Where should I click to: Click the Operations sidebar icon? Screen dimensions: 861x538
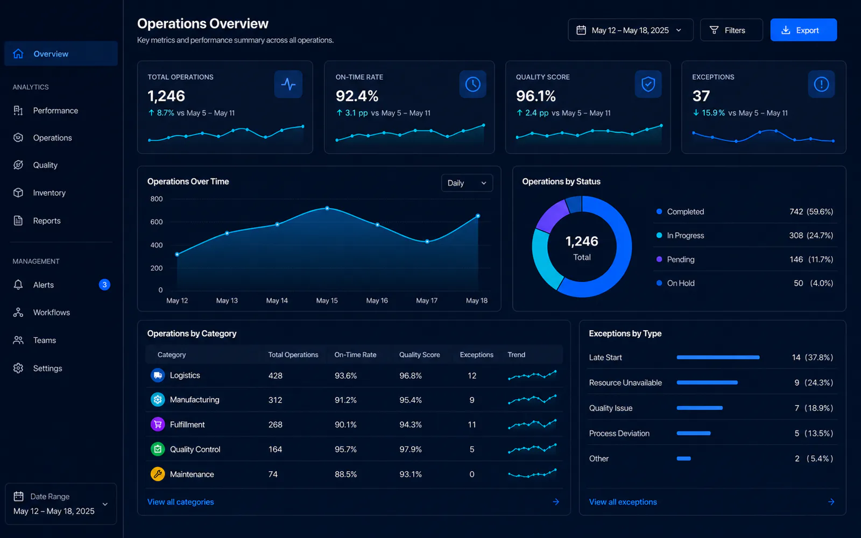[x=18, y=138]
